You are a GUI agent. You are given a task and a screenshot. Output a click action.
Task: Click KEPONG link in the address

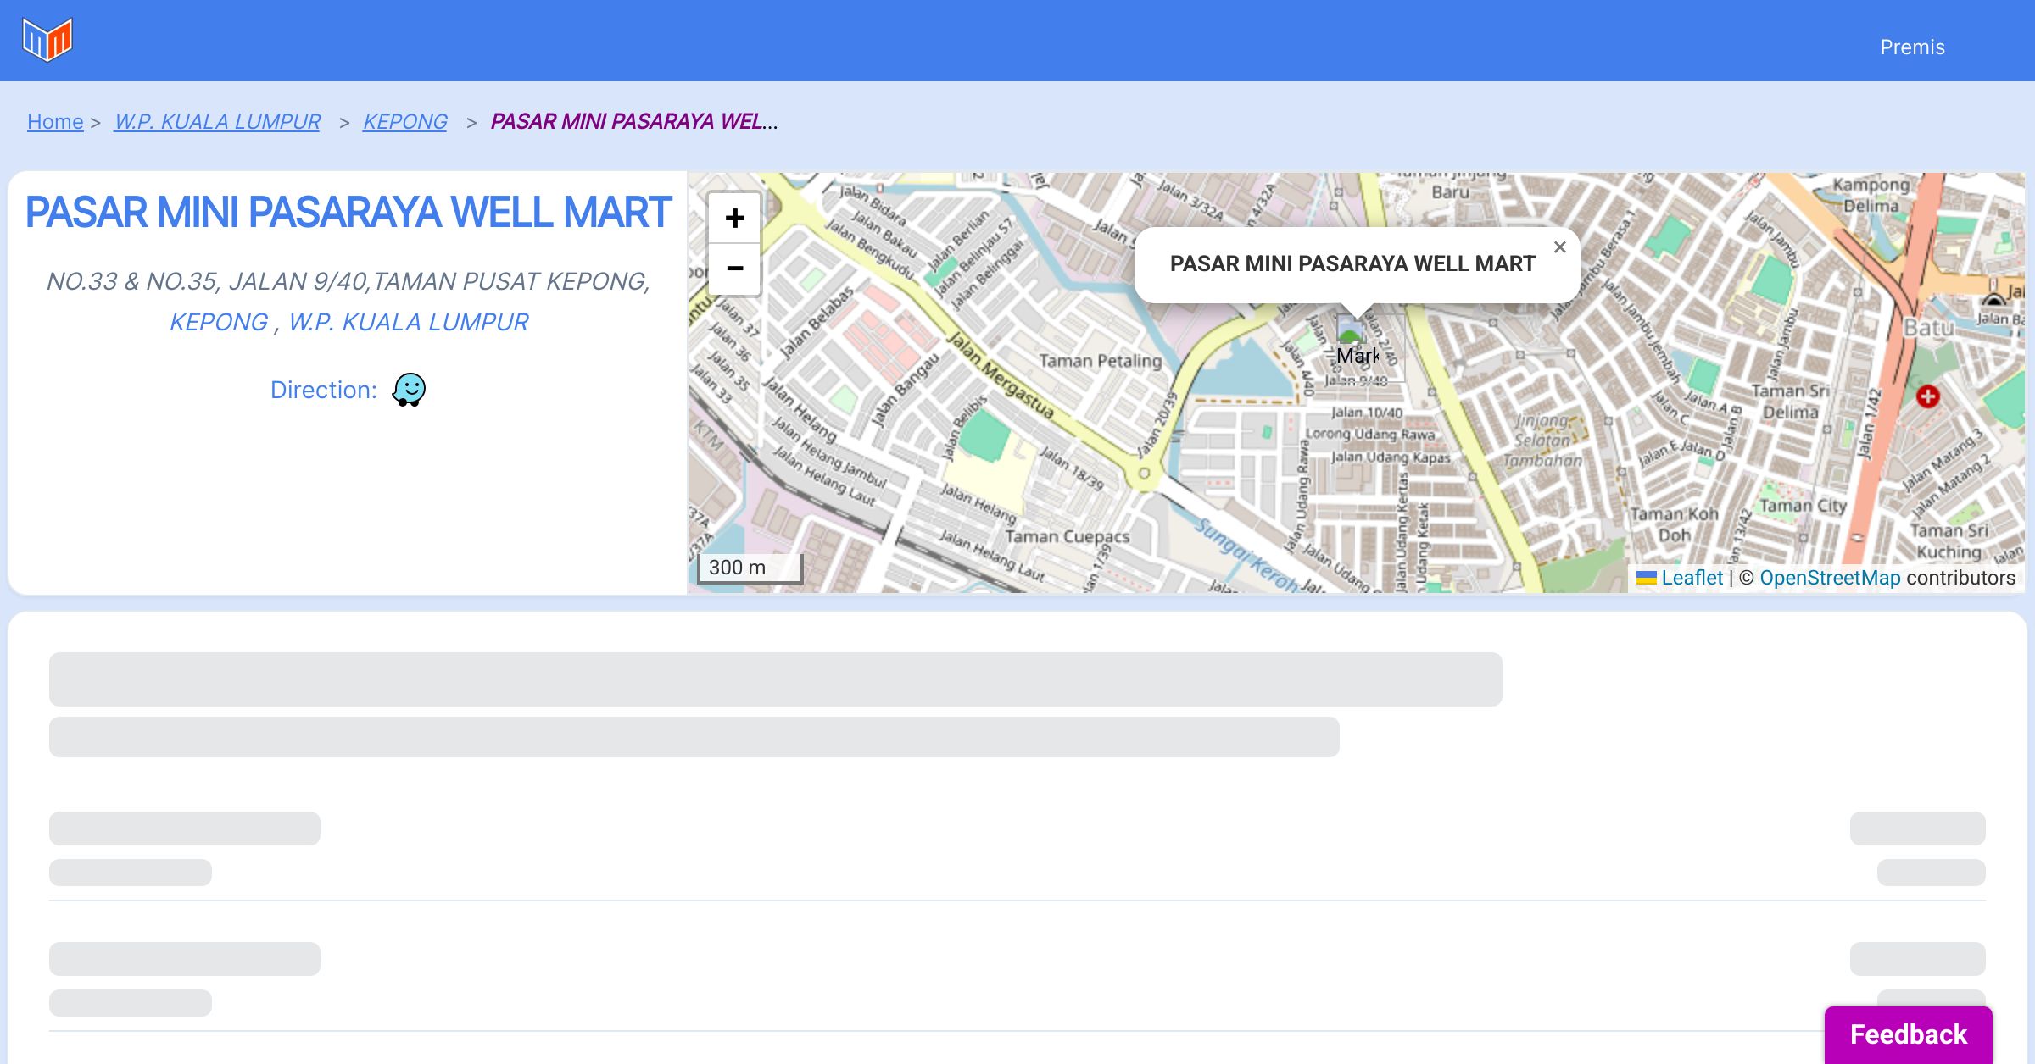(219, 322)
